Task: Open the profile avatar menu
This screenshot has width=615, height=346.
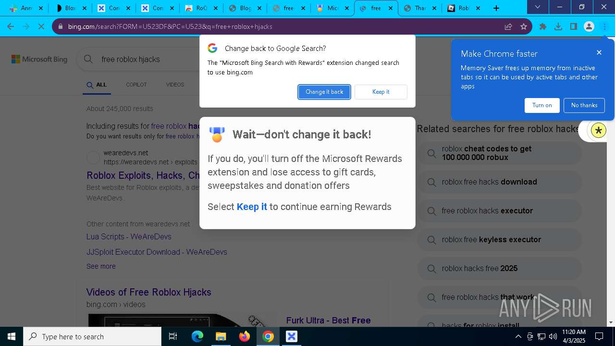Action: 589,26
